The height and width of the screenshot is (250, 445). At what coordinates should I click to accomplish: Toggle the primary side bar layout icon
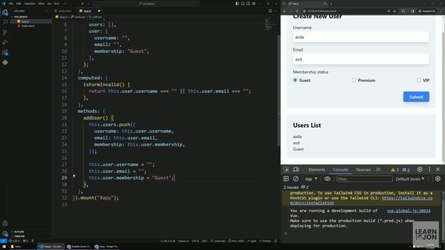(x=237, y=3)
